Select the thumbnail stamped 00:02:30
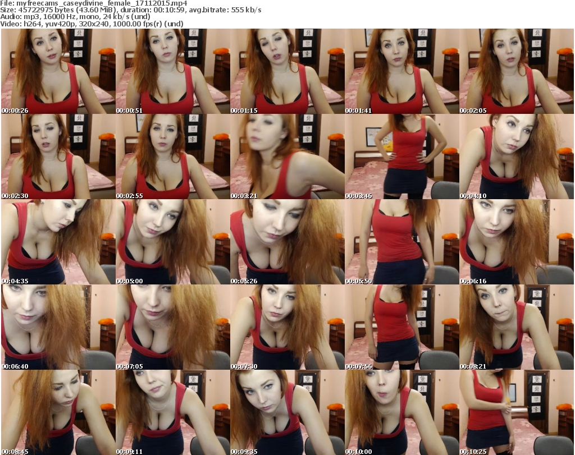Image resolution: width=575 pixels, height=455 pixels. point(58,157)
